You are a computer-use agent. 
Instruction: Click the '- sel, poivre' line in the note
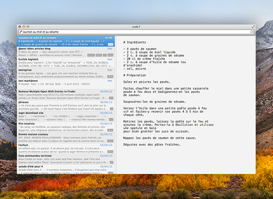(135, 69)
